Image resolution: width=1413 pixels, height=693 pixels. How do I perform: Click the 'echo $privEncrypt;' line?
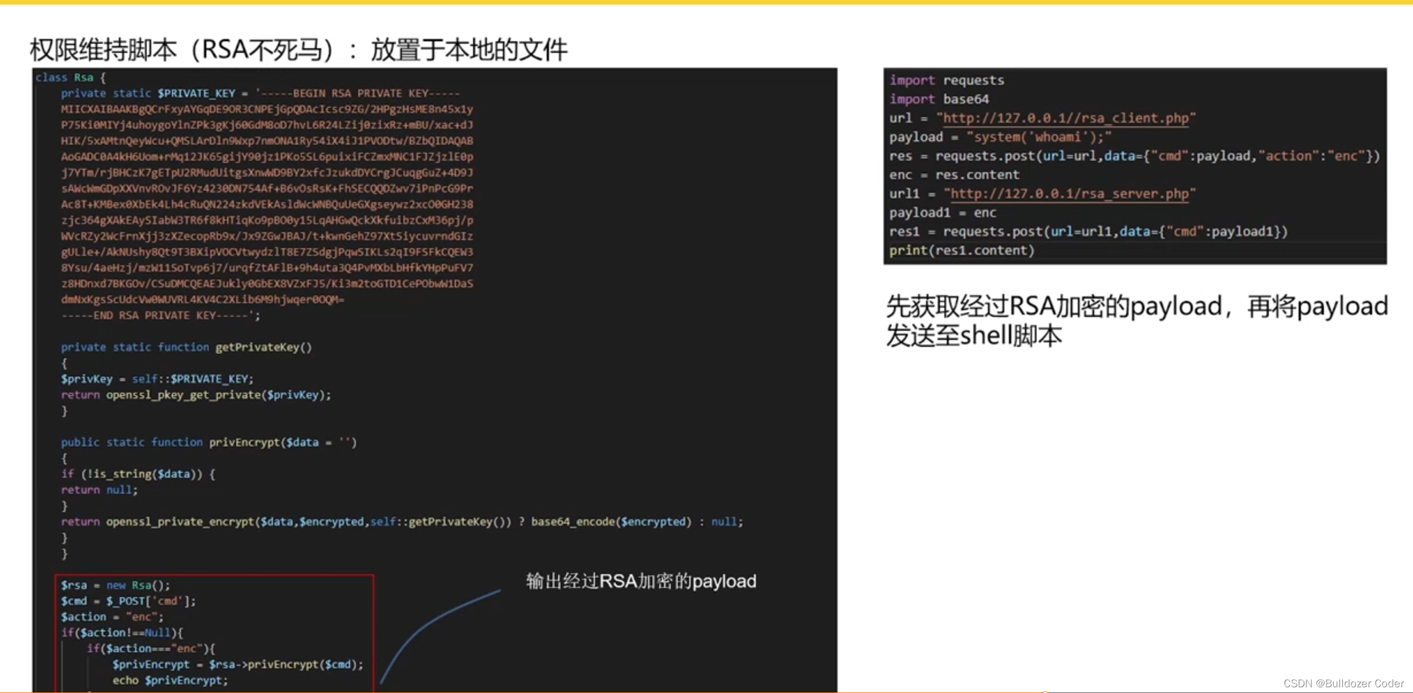click(x=170, y=680)
